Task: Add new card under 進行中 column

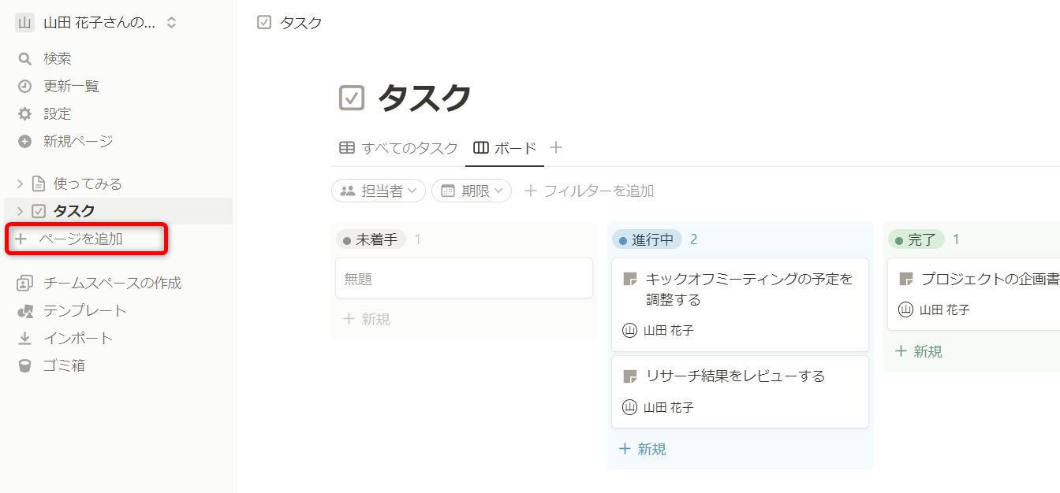Action: (644, 449)
